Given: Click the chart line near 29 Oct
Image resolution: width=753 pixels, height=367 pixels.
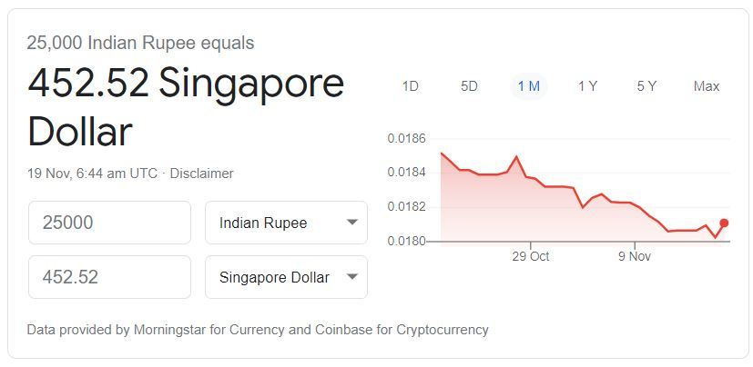Looking at the screenshot, I should click(531, 178).
